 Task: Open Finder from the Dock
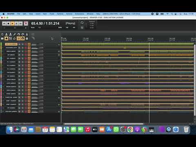point(10,129)
